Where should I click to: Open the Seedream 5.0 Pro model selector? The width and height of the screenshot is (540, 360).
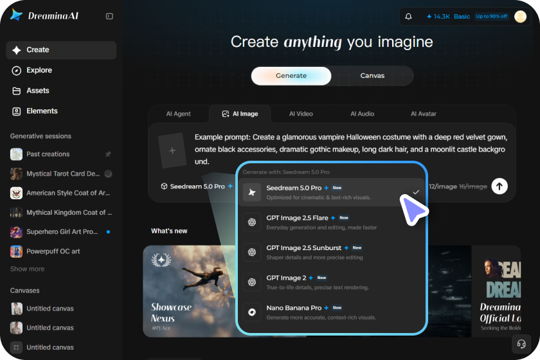tap(197, 186)
